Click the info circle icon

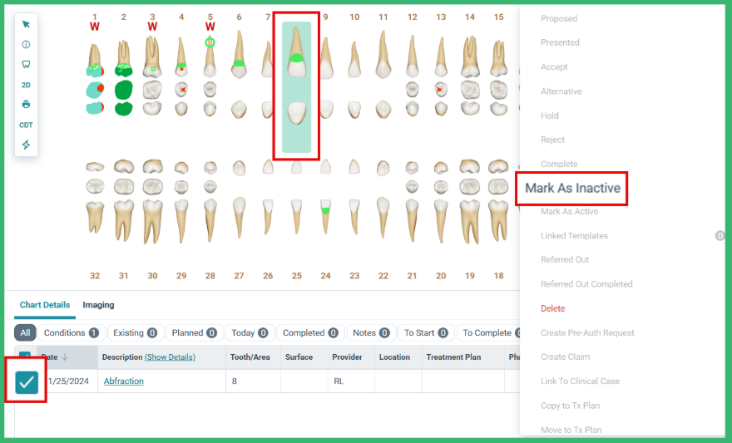[26, 44]
